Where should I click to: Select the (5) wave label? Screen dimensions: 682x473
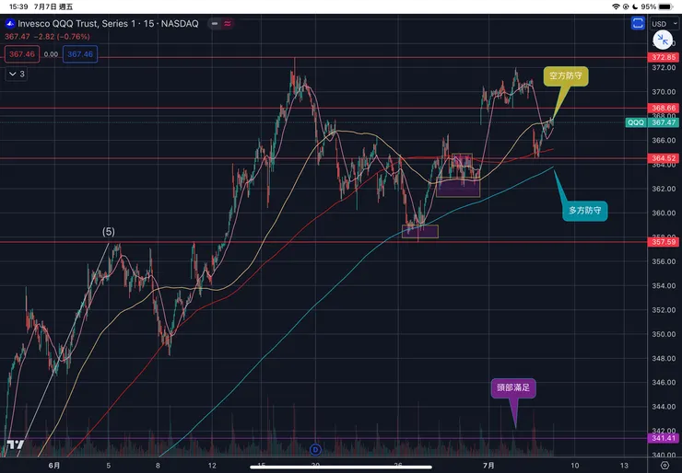[x=109, y=232]
